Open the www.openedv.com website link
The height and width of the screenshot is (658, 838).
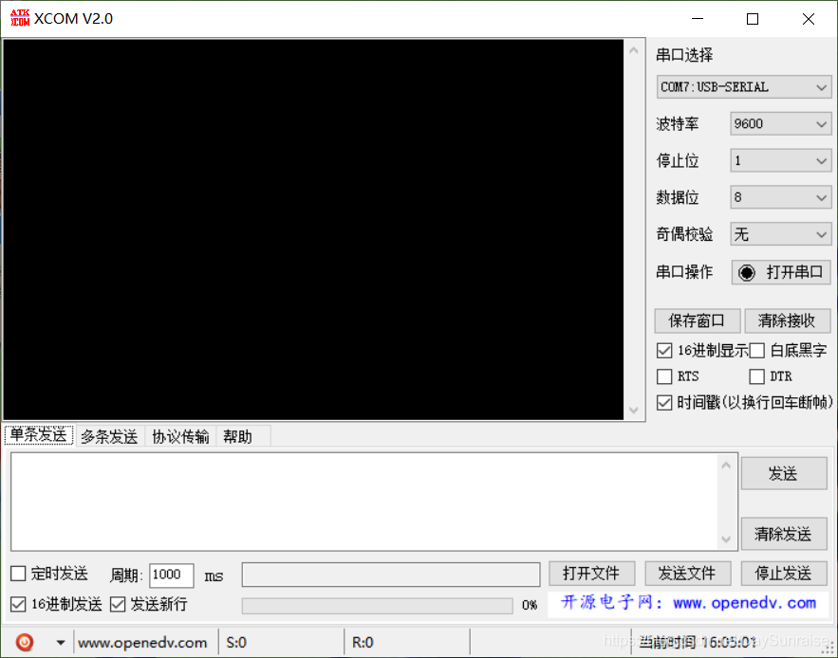[x=144, y=642]
